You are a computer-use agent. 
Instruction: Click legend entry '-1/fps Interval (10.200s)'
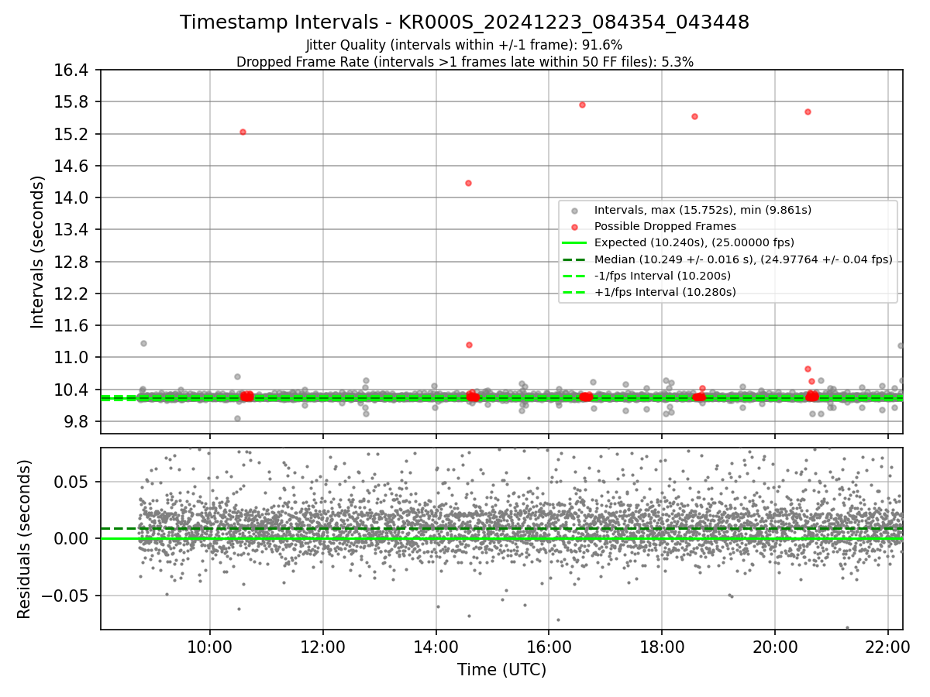point(663,276)
